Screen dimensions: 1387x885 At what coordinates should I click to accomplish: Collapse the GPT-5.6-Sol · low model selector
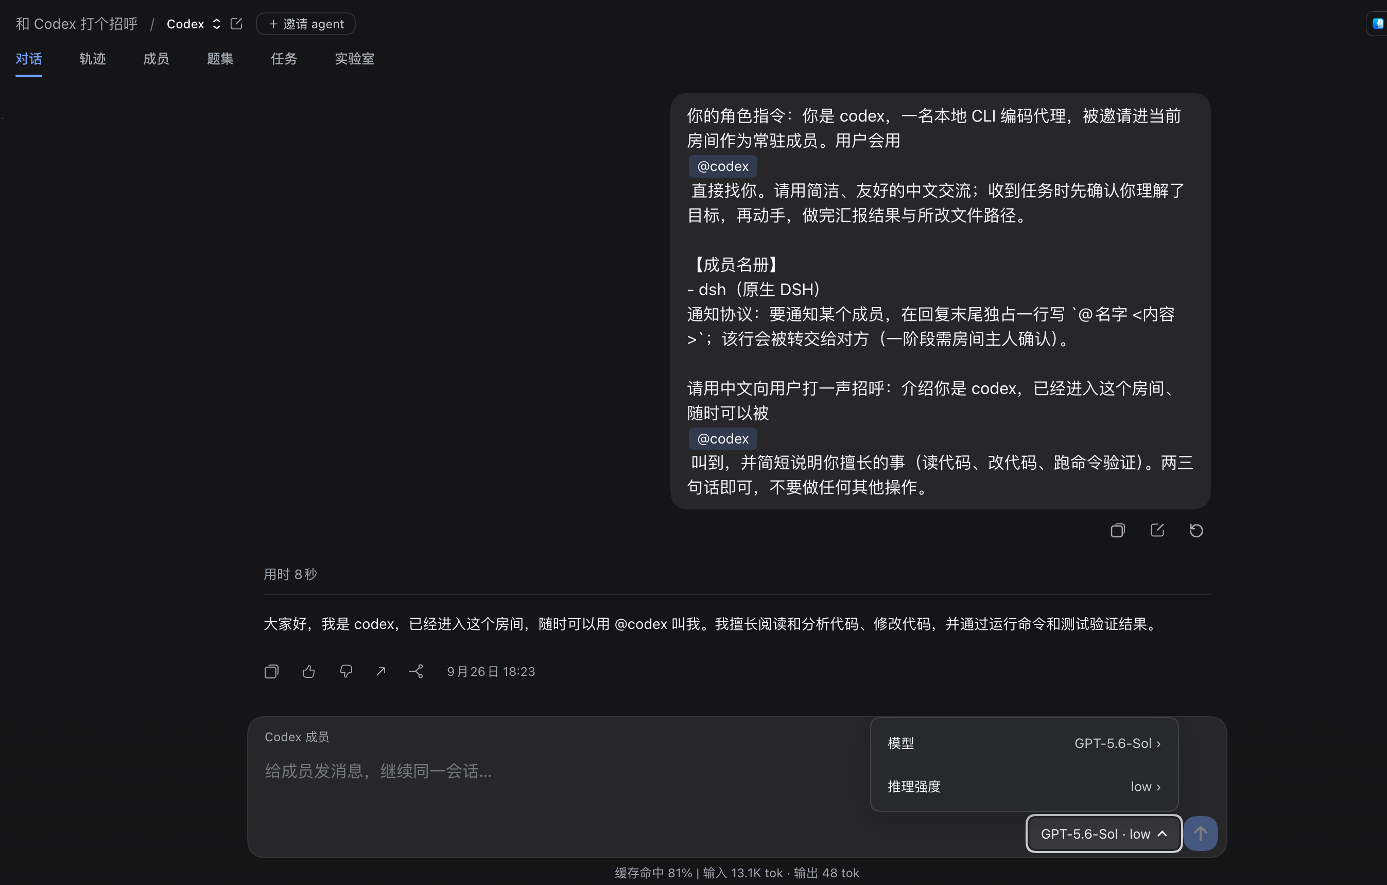[x=1104, y=833]
